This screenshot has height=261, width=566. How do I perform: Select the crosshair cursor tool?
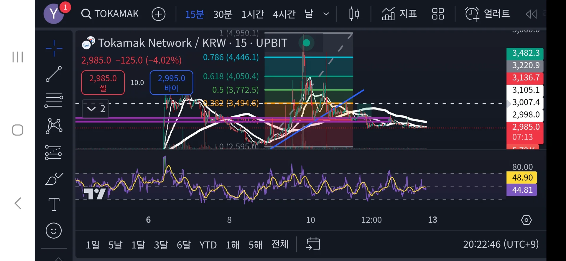pyautogui.click(x=54, y=48)
